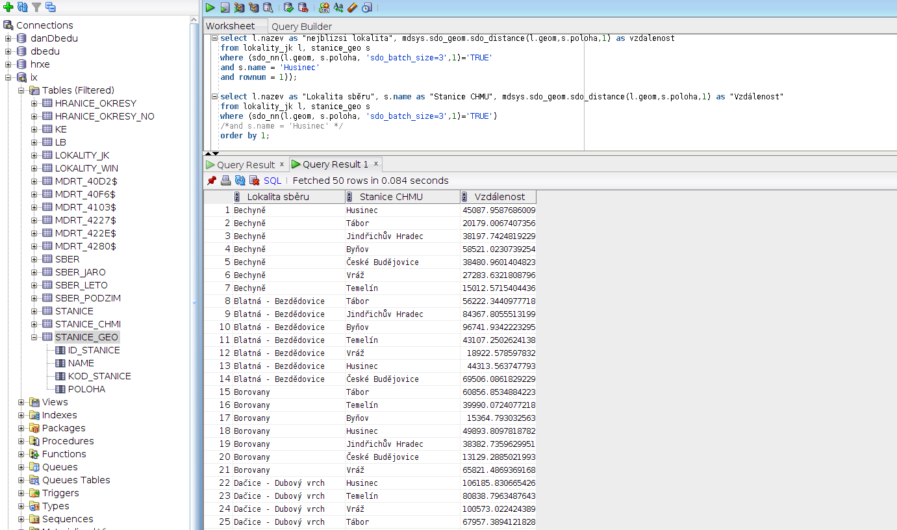Open the Query Result tab

pos(246,164)
